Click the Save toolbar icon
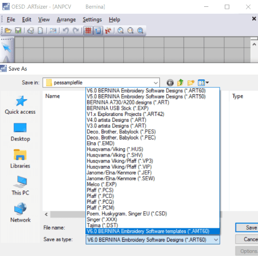Screen dimensions: 258x256 click(x=18, y=30)
